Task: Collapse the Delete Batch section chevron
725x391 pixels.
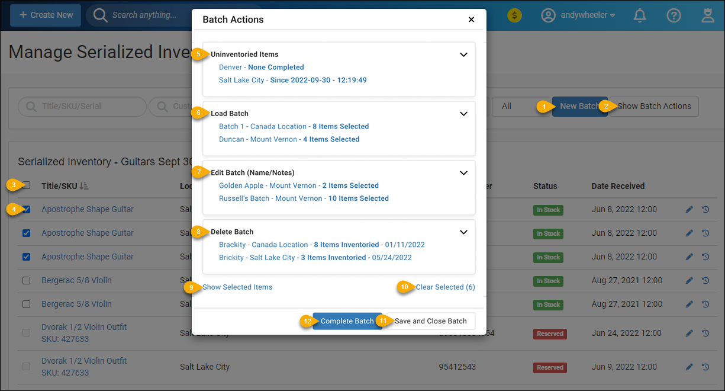Action: pos(464,232)
